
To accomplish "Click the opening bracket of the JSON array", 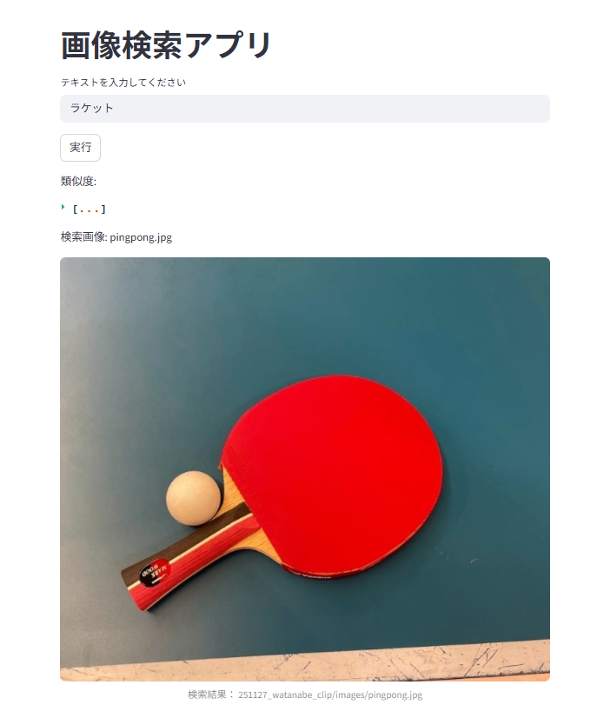I will point(75,209).
